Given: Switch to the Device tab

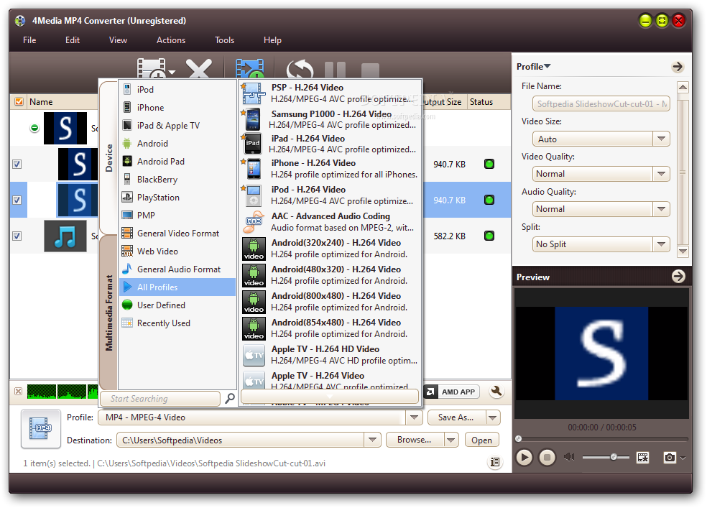Looking at the screenshot, I should [x=108, y=158].
